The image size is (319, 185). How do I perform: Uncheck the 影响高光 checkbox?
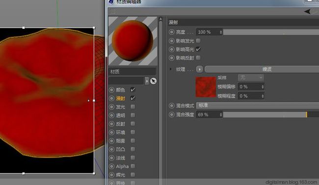[x=198, y=49]
